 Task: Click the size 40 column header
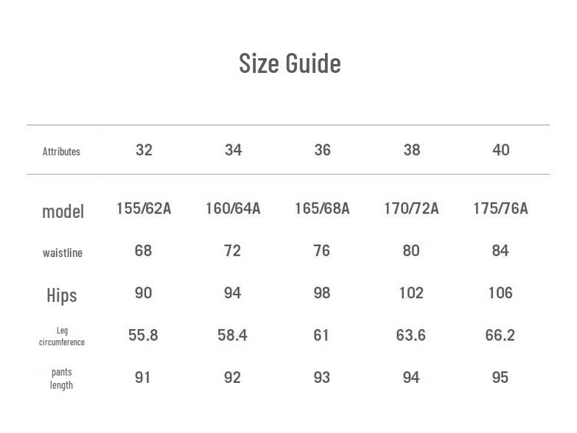tap(500, 150)
